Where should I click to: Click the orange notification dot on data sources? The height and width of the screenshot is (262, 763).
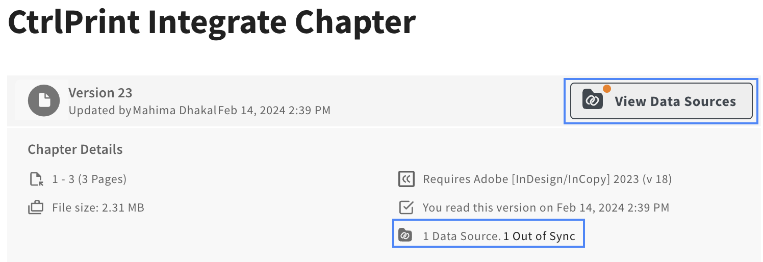607,89
